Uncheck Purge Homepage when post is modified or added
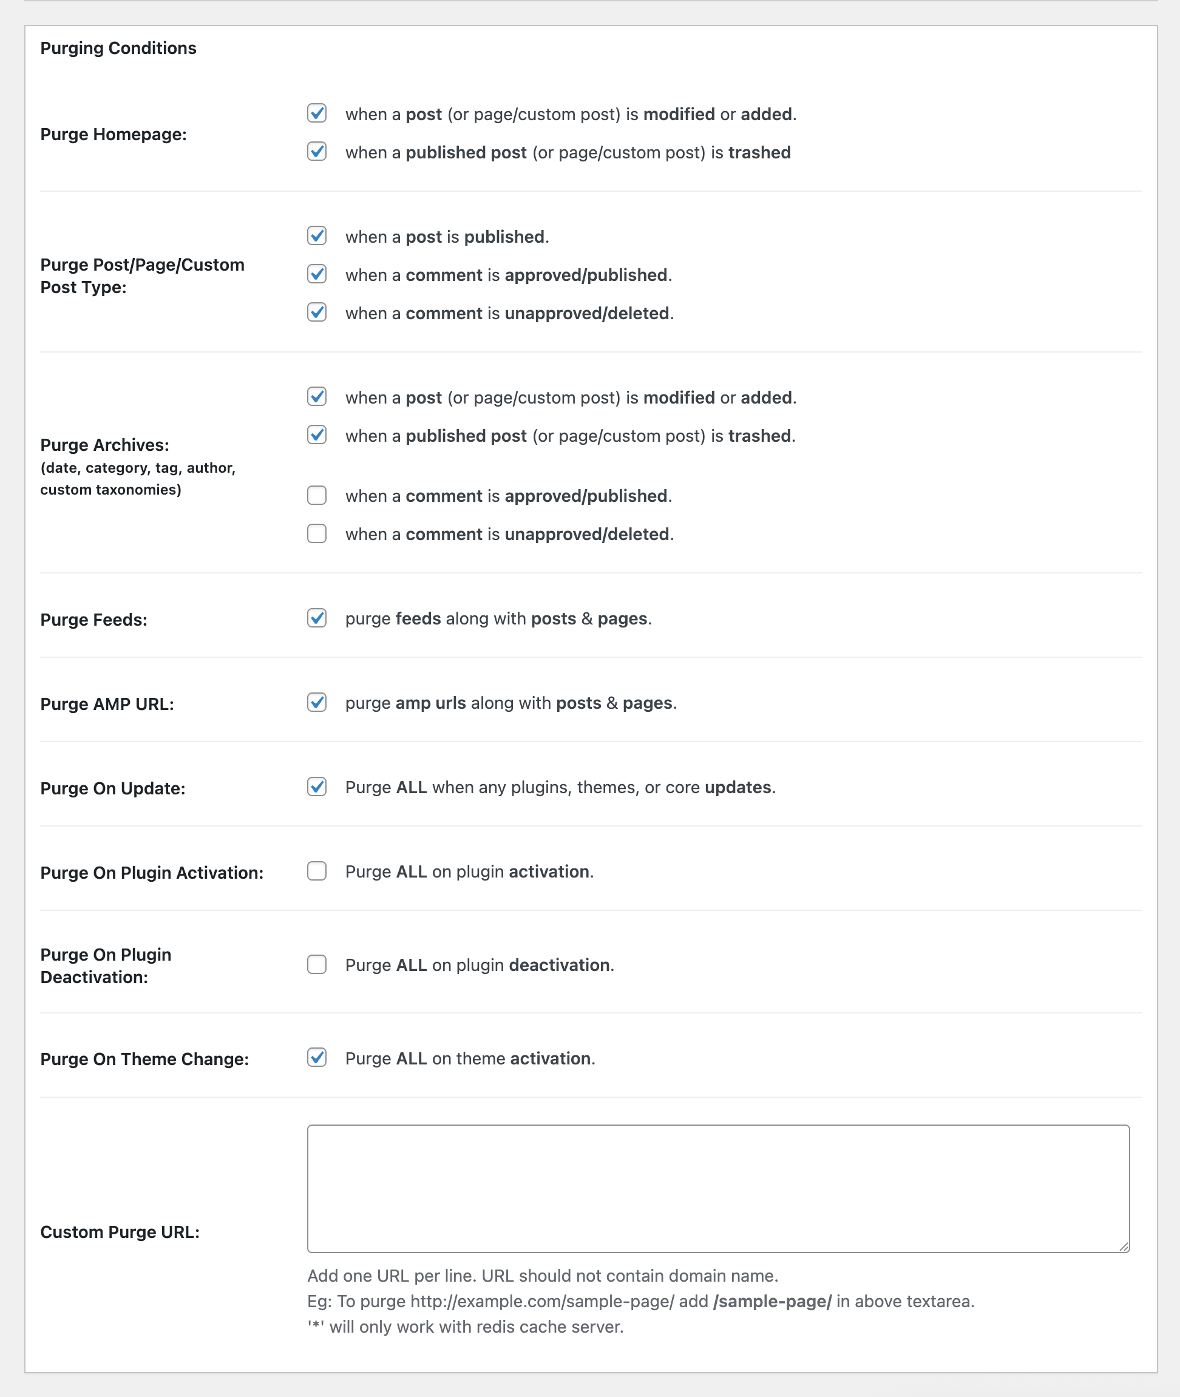Viewport: 1180px width, 1397px height. pos(316,113)
